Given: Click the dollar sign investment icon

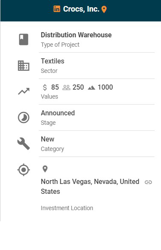Looking at the screenshot, I should 45,87.
